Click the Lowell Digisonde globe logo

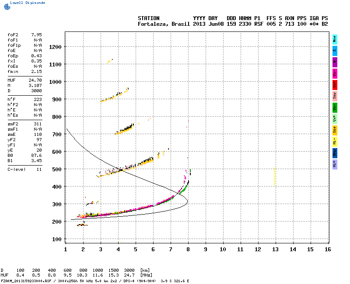(x=7, y=7)
